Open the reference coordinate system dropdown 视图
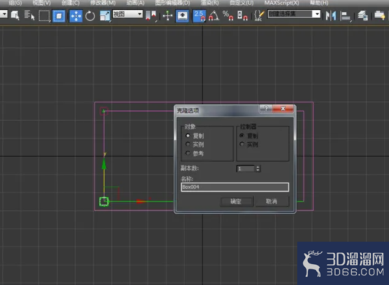This screenshot has width=389, height=285. [x=128, y=14]
